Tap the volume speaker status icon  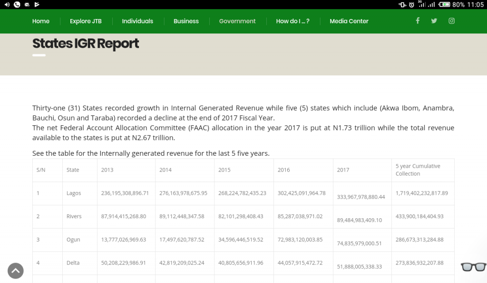[x=7, y=5]
